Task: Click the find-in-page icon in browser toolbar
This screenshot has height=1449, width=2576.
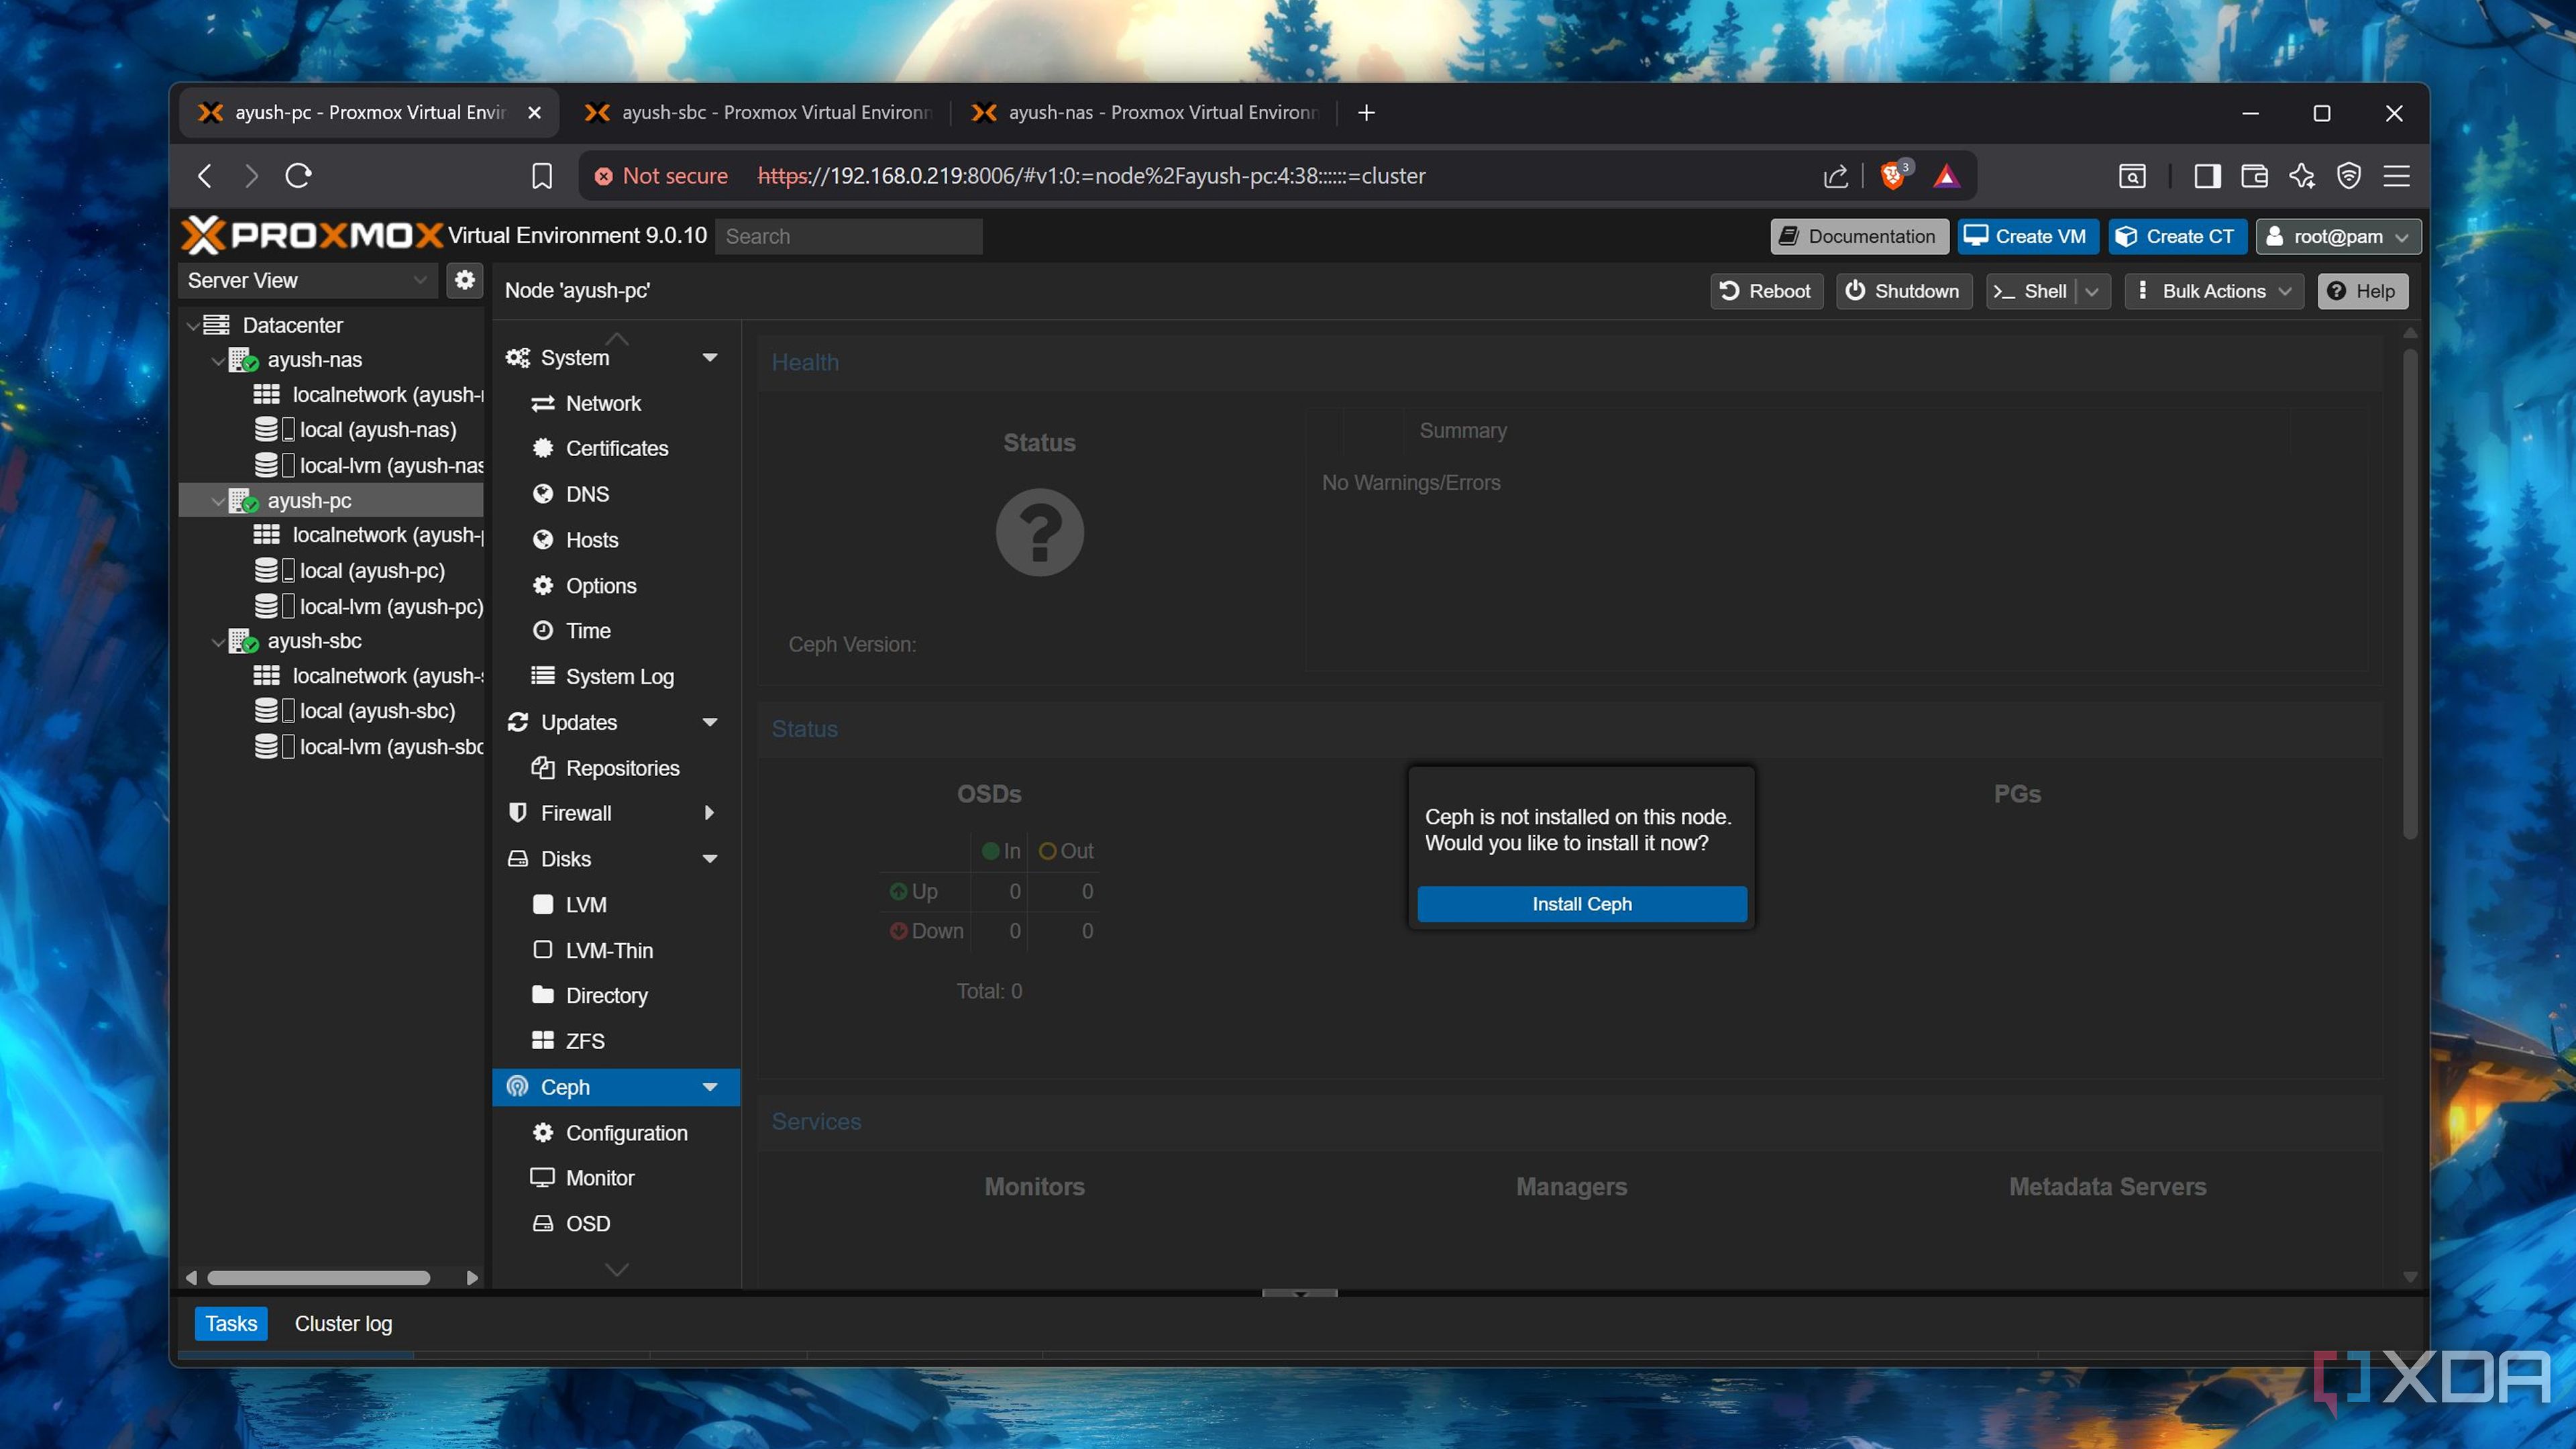Action: (2132, 176)
